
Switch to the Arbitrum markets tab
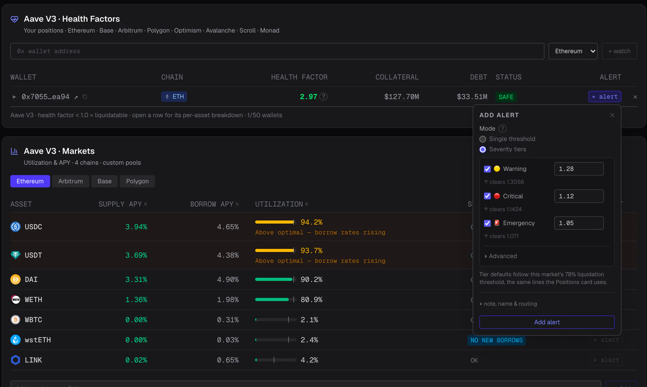click(71, 181)
